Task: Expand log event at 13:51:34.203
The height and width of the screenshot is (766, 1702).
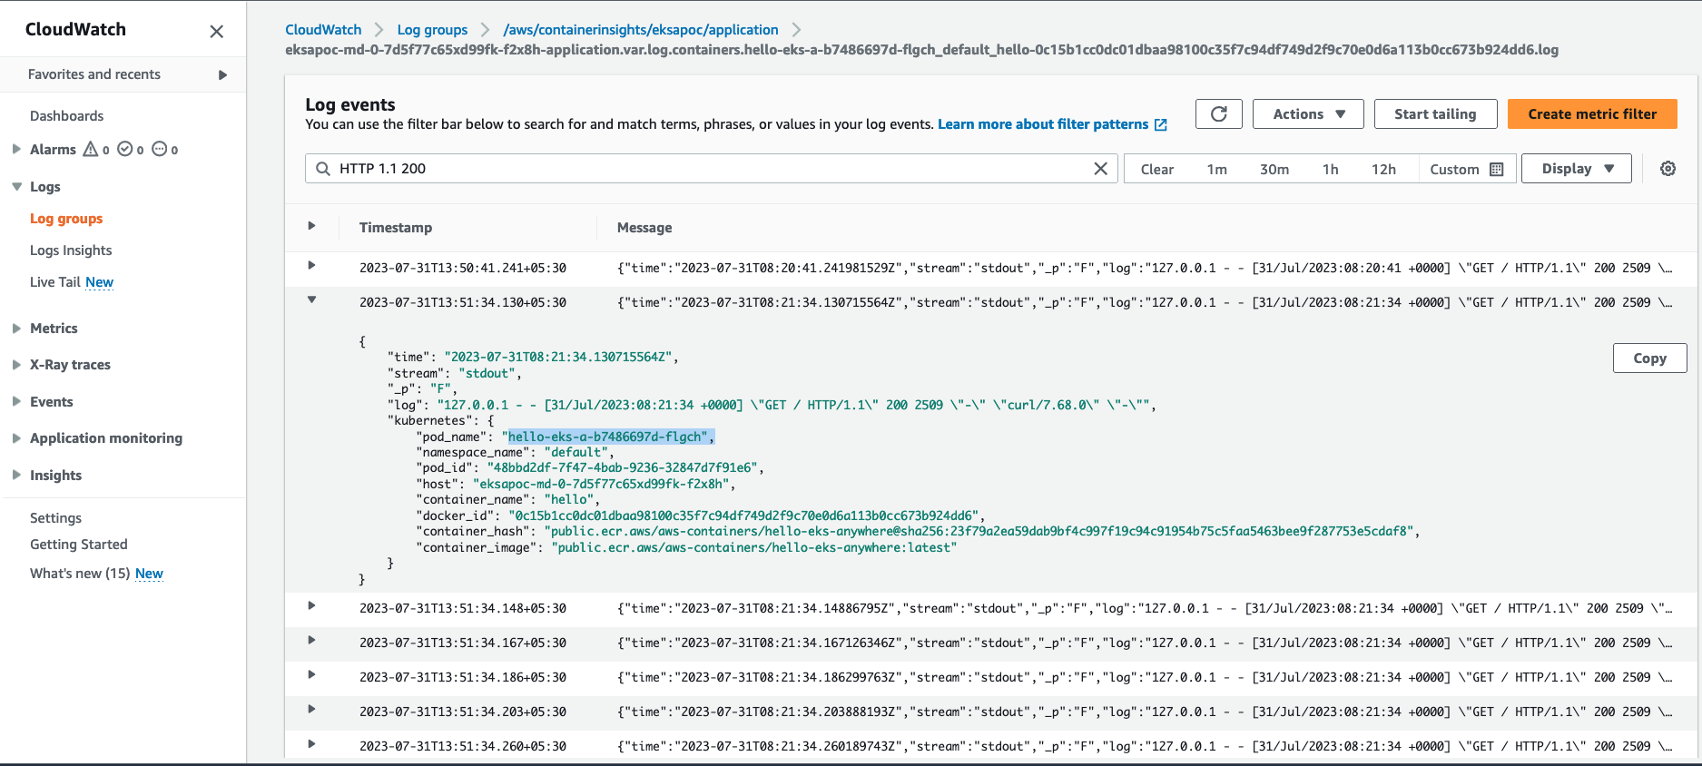Action: [x=311, y=709]
